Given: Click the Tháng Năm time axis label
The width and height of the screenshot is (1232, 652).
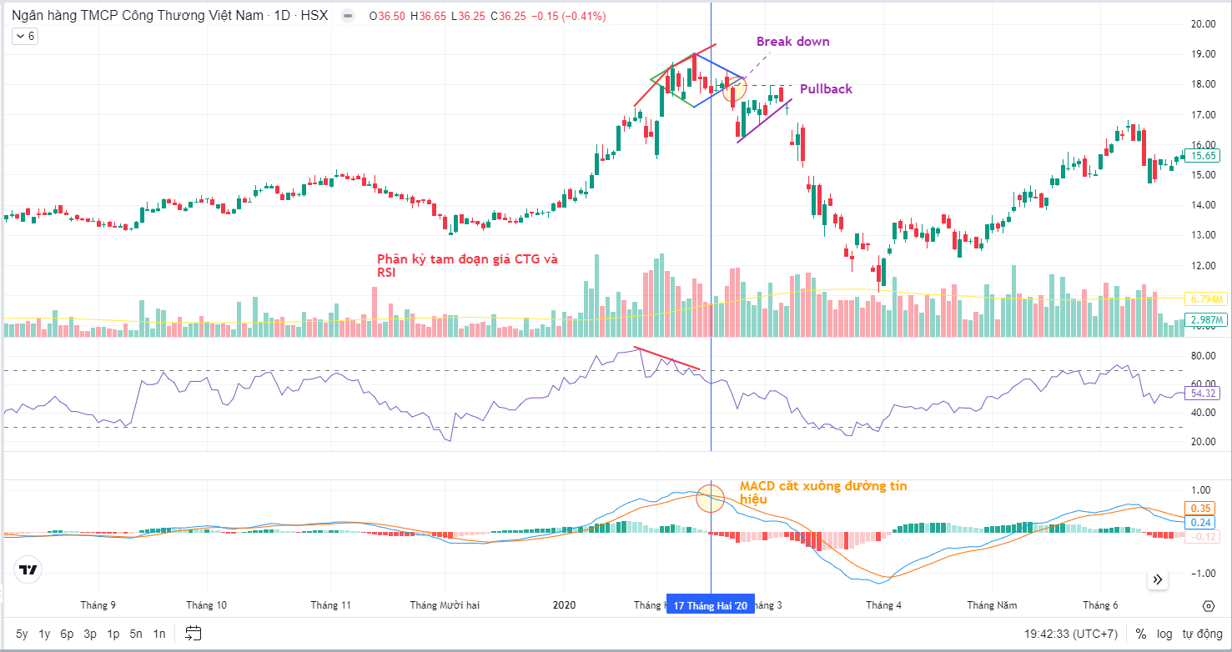Looking at the screenshot, I should (x=993, y=605).
